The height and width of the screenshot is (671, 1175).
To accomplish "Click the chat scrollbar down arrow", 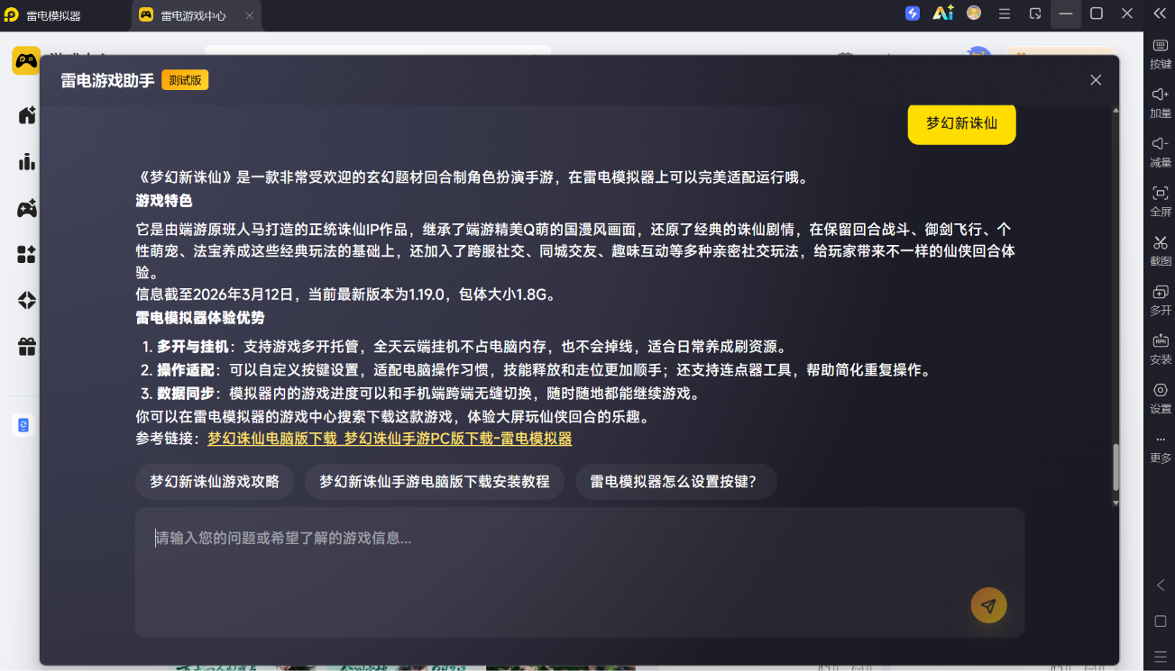I will [x=1115, y=503].
